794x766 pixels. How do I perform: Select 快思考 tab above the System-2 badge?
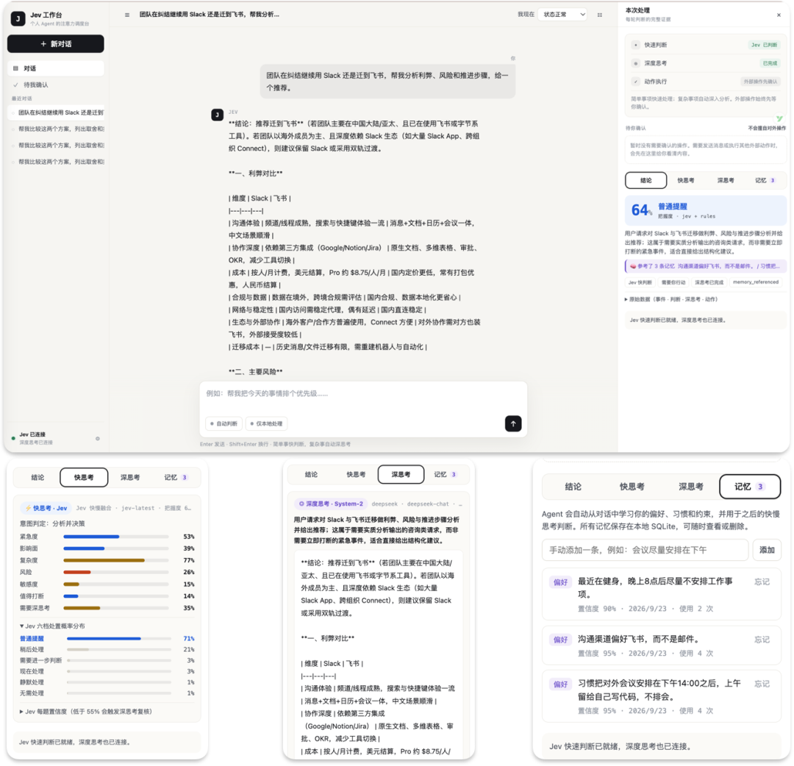[356, 474]
